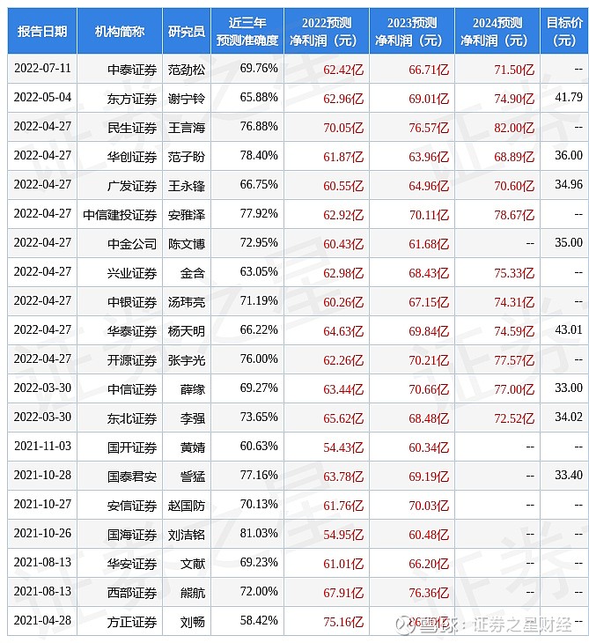
Task: Click institution name 民生证券
Action: pos(132,128)
